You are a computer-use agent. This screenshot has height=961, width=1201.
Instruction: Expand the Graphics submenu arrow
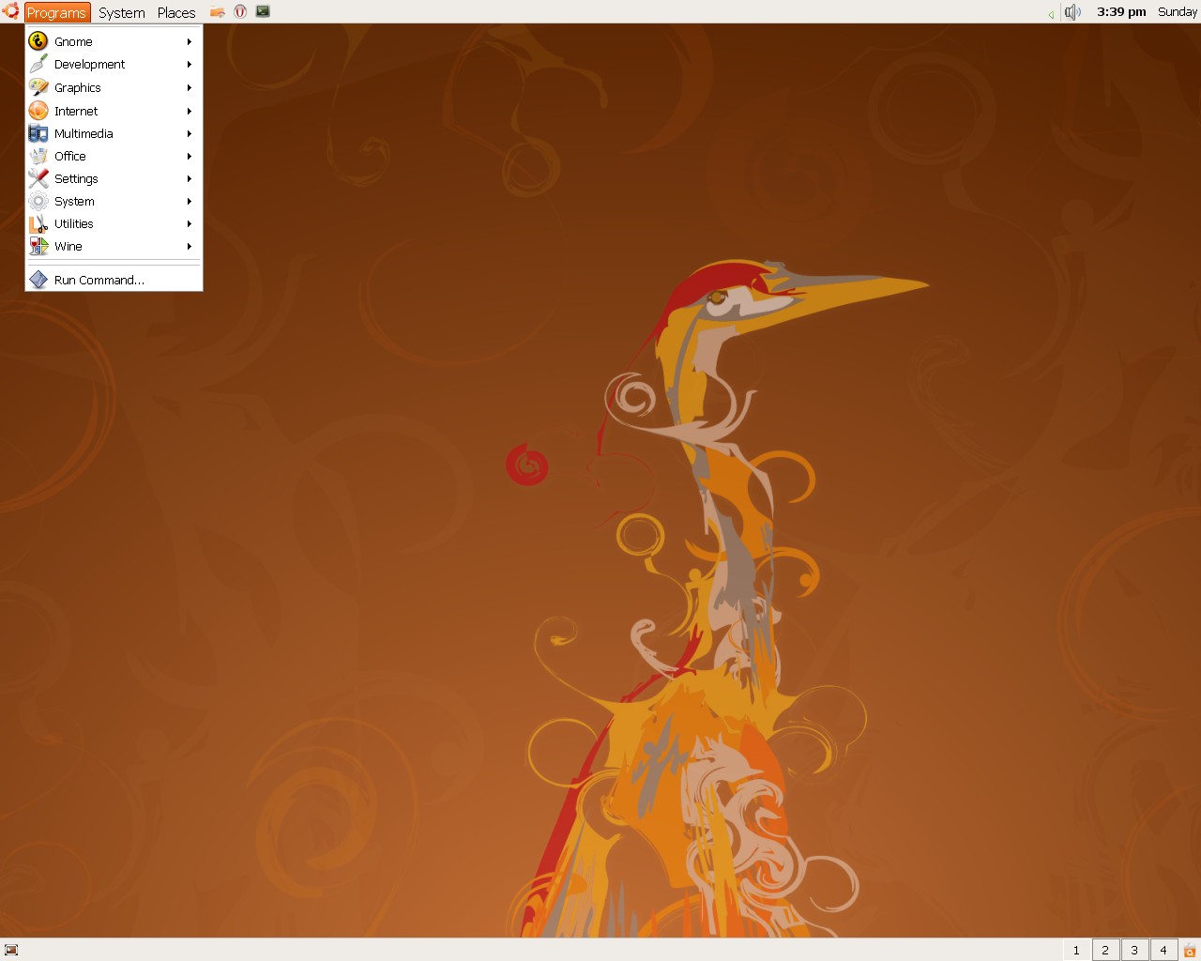[x=190, y=87]
